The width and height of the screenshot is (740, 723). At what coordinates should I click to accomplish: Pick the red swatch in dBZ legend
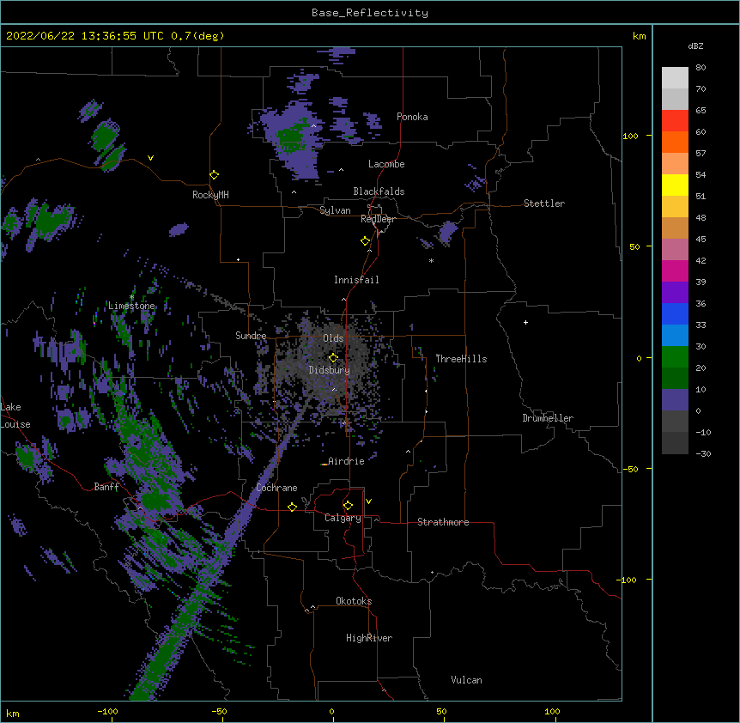[x=675, y=121]
